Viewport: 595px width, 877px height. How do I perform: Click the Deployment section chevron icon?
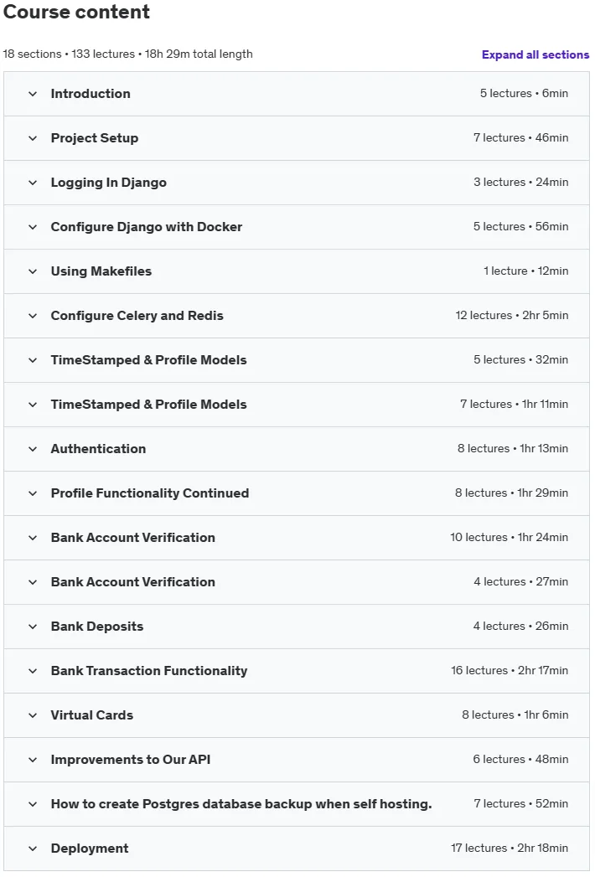pos(33,849)
